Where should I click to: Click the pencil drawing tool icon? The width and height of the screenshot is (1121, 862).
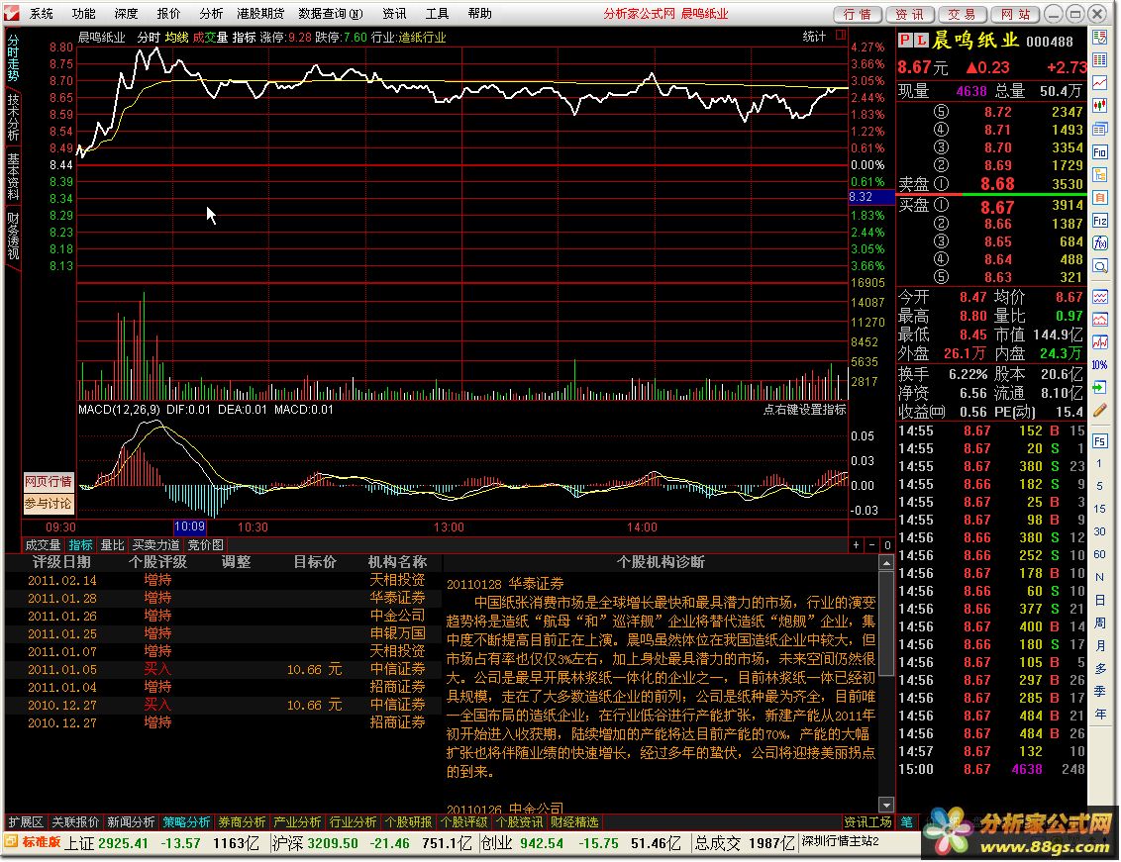1100,411
